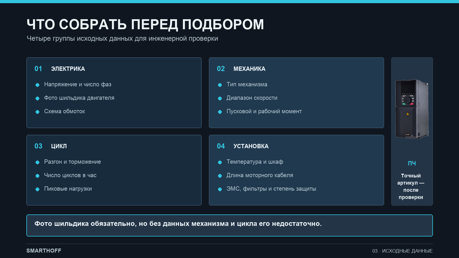Image resolution: width=459 pixels, height=258 pixels.
Task: Click the '04' number in УСТАНОВКА card
Action: click(x=221, y=146)
